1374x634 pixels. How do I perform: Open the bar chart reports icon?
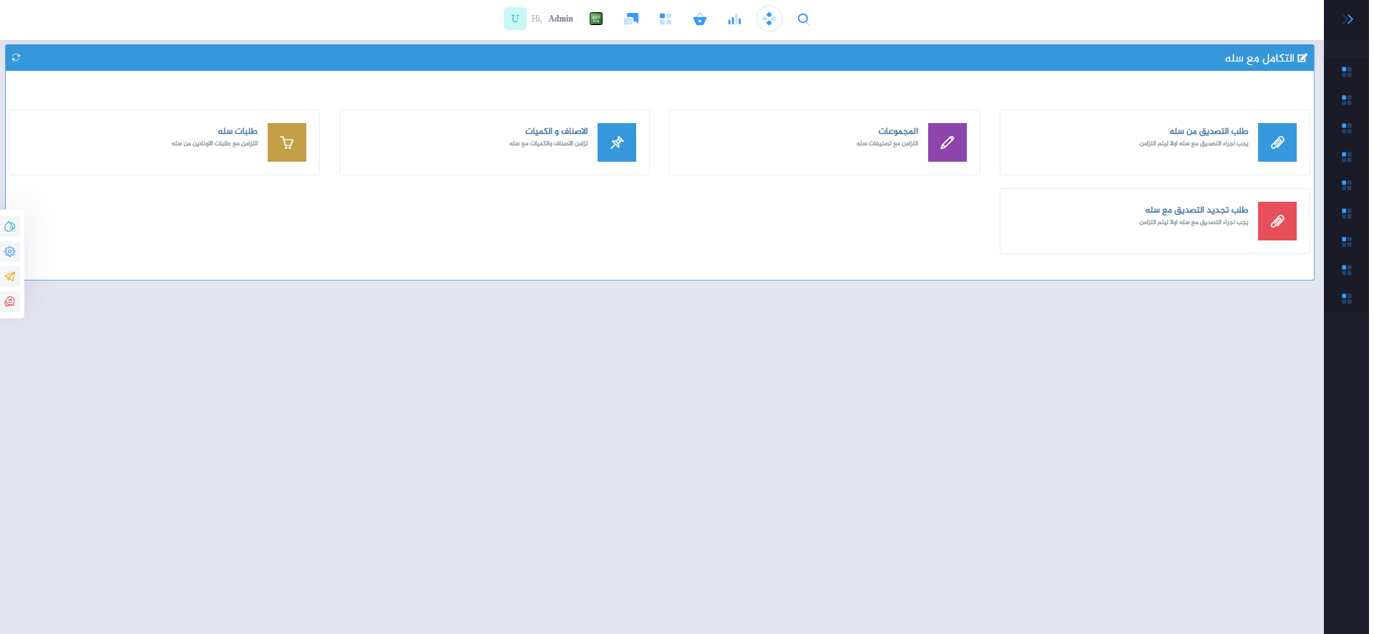(734, 19)
